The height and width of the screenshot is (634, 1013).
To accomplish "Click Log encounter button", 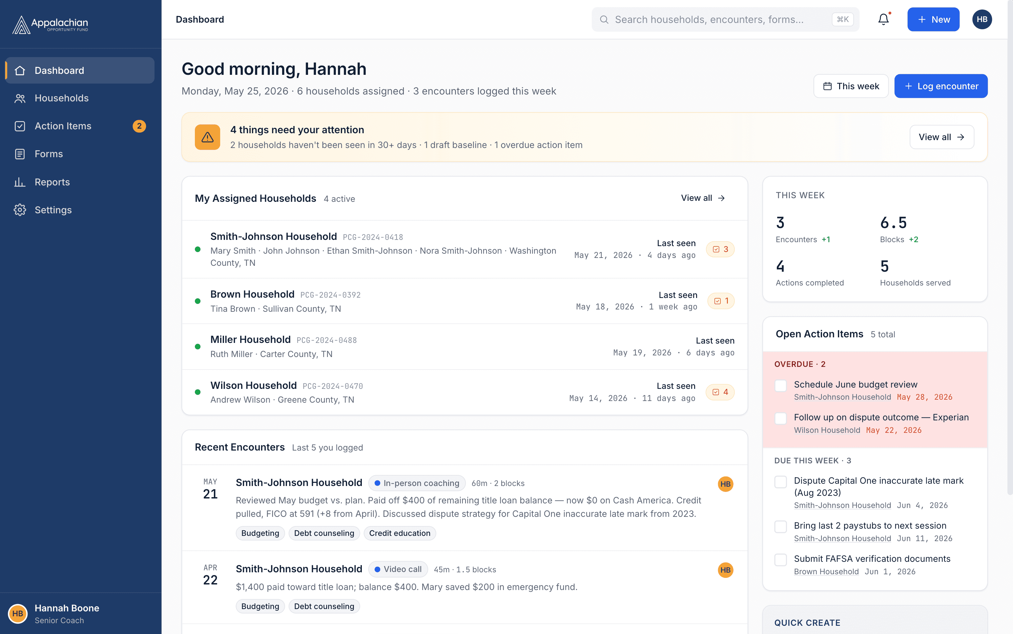I will [941, 86].
